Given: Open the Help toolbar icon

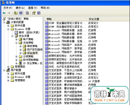Looking at the screenshot, I should 34,13.
